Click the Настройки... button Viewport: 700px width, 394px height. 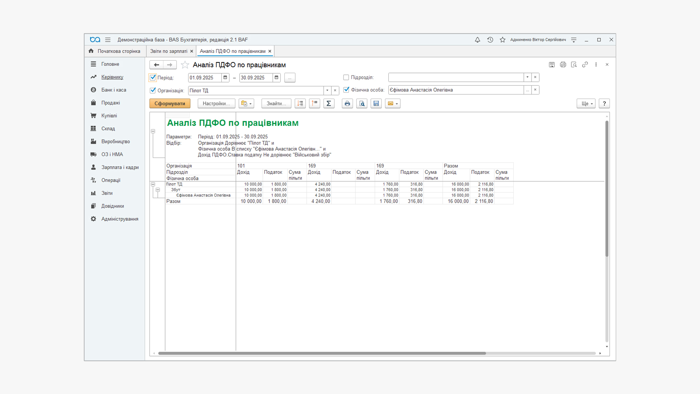[x=216, y=104]
